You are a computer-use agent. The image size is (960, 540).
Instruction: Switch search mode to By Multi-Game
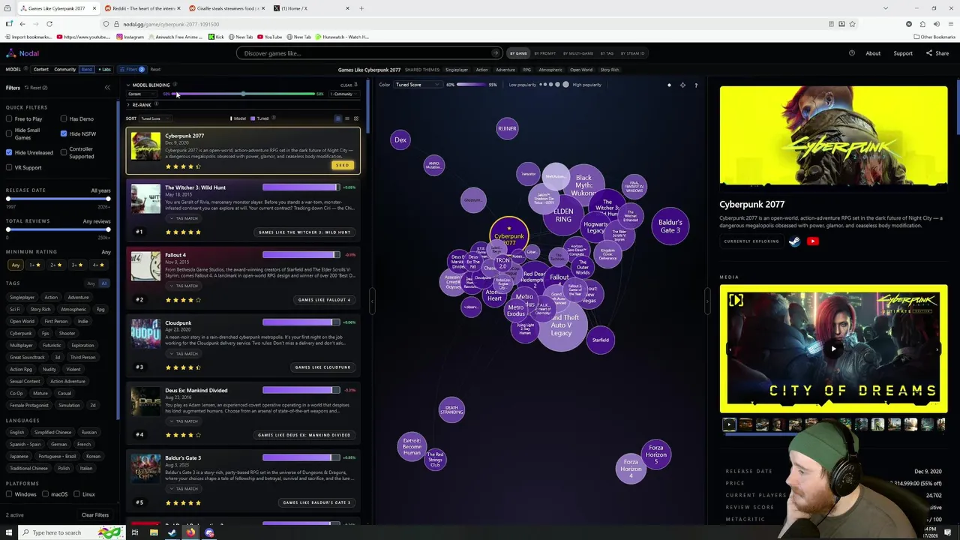point(577,53)
